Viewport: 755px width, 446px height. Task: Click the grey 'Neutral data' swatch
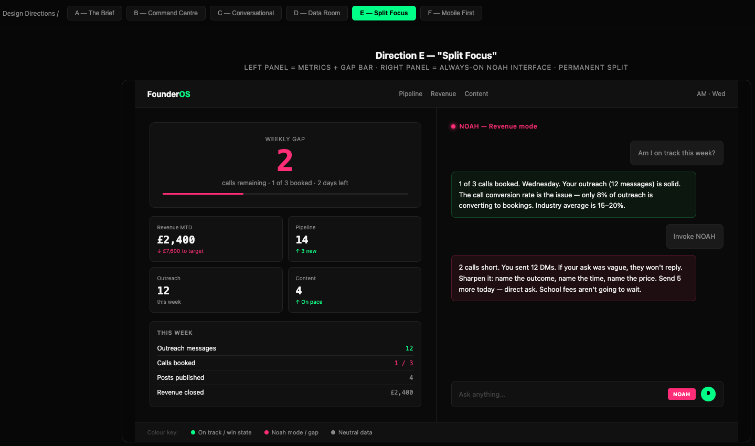click(x=333, y=432)
